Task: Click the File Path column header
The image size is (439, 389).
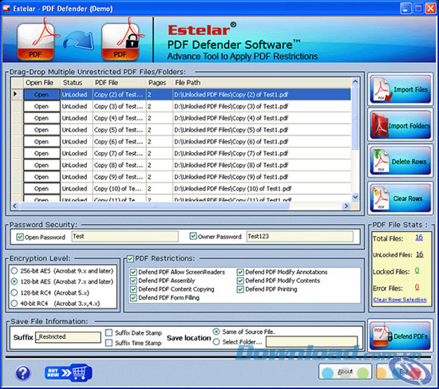Action: click(262, 83)
